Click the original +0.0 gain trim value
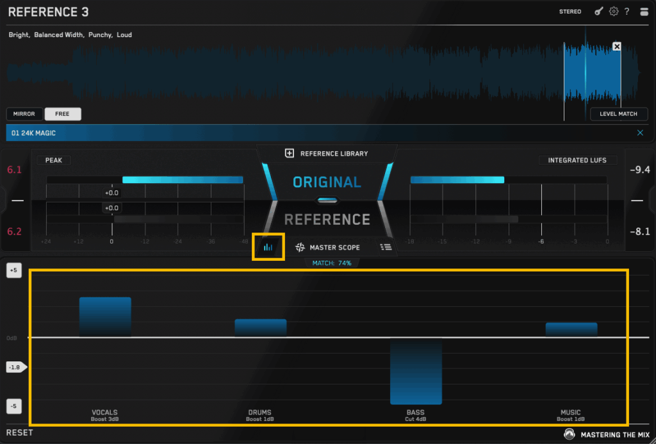The width and height of the screenshot is (656, 444). pos(111,193)
